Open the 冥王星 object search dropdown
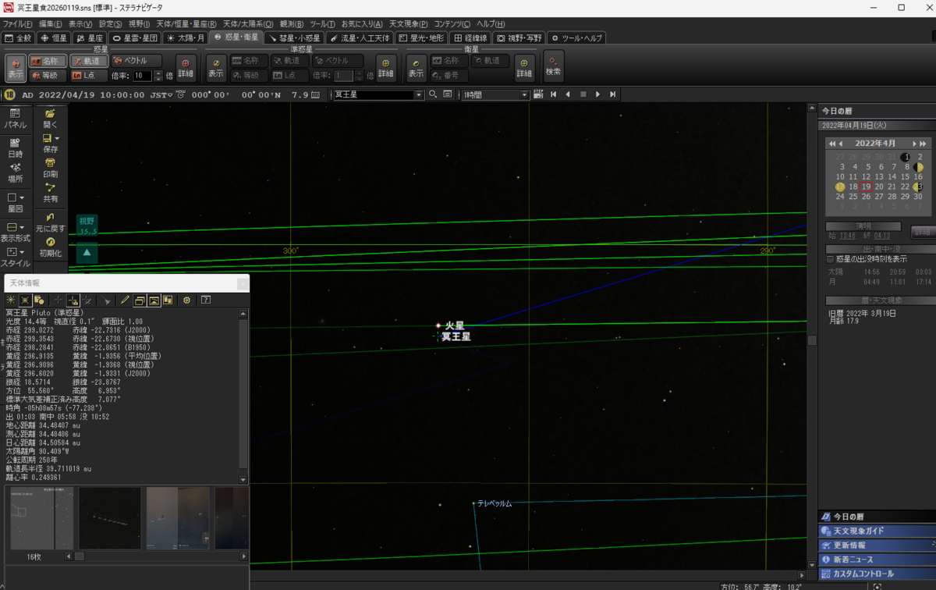 pos(419,94)
